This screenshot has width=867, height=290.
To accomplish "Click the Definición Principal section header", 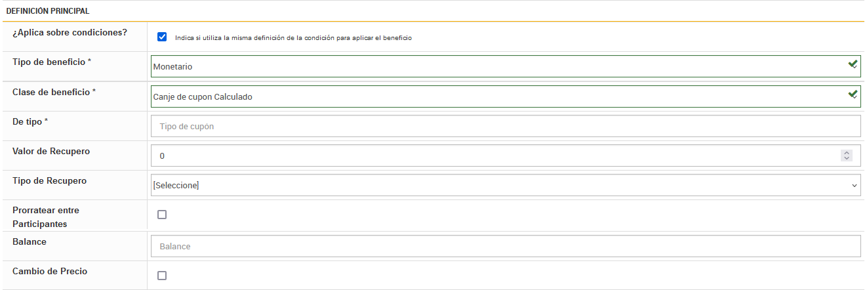I will coord(47,11).
